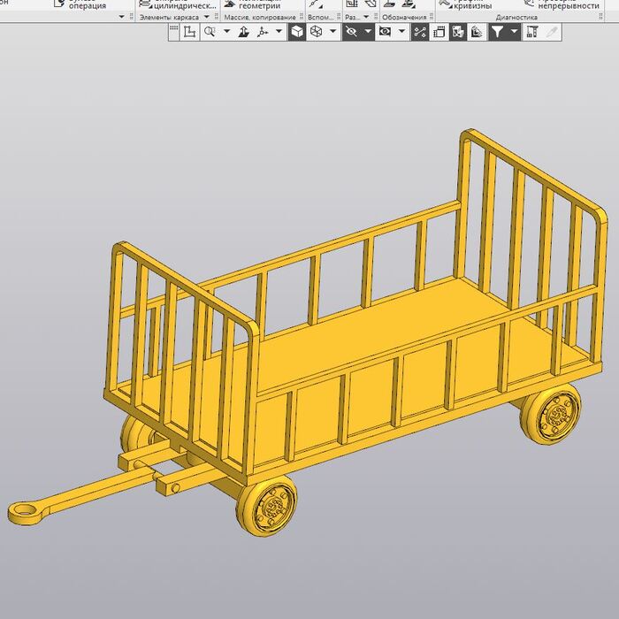
Task: Open the Массив, копирование ribbon group
Action: click(259, 17)
